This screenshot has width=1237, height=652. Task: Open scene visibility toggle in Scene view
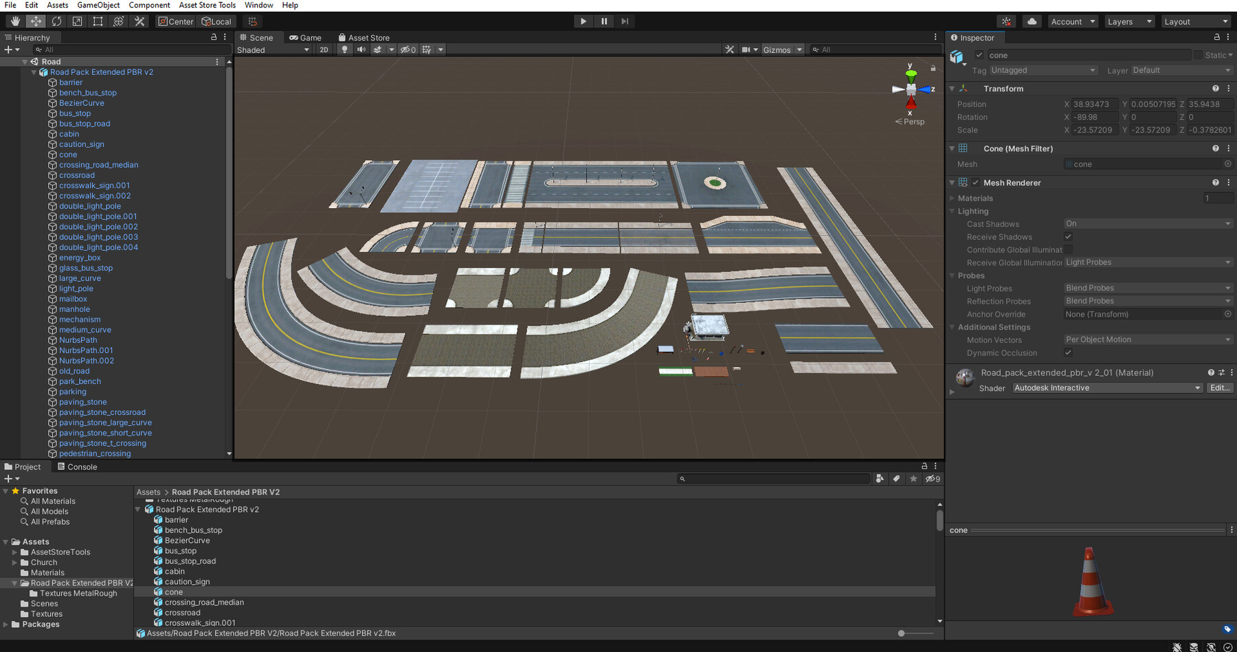coord(405,49)
